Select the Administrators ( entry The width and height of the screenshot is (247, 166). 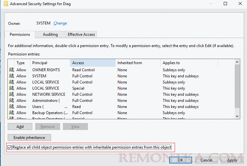pyautogui.click(x=46, y=101)
